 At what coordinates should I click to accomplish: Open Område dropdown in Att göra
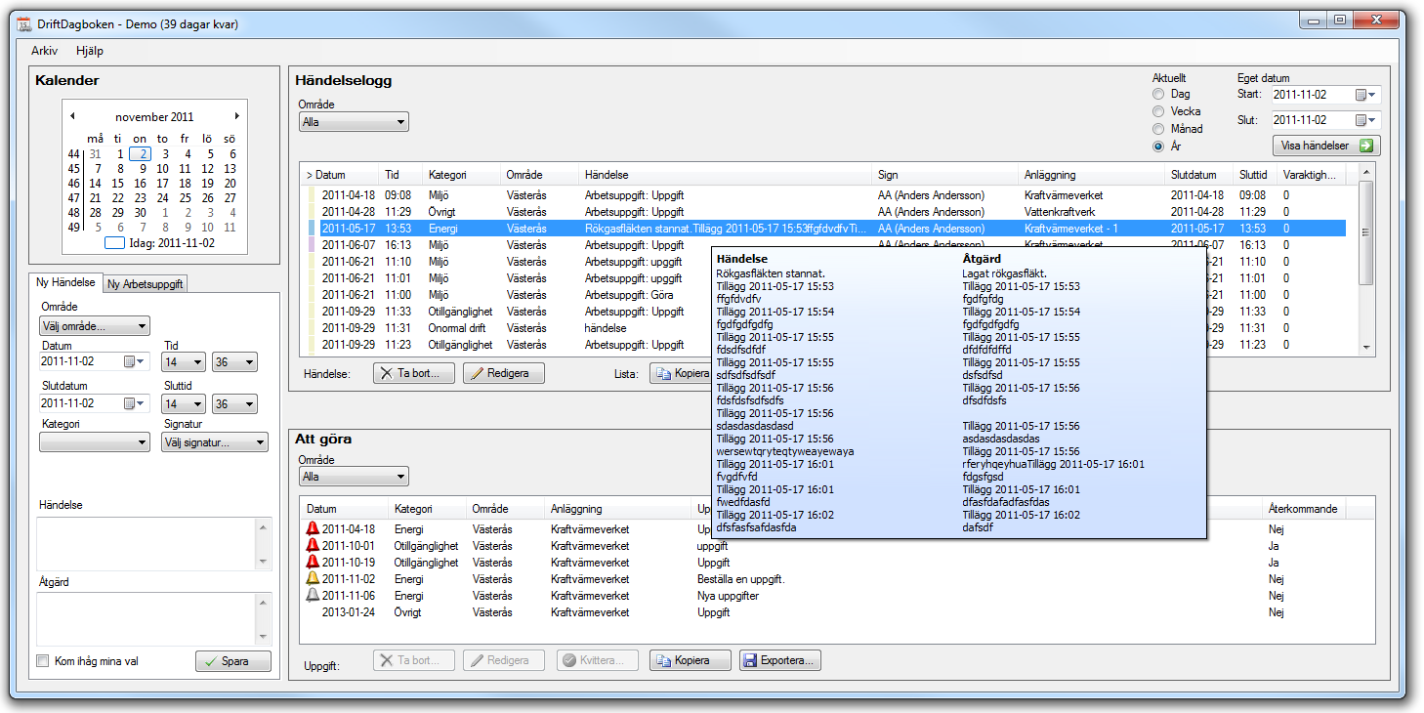pos(354,477)
